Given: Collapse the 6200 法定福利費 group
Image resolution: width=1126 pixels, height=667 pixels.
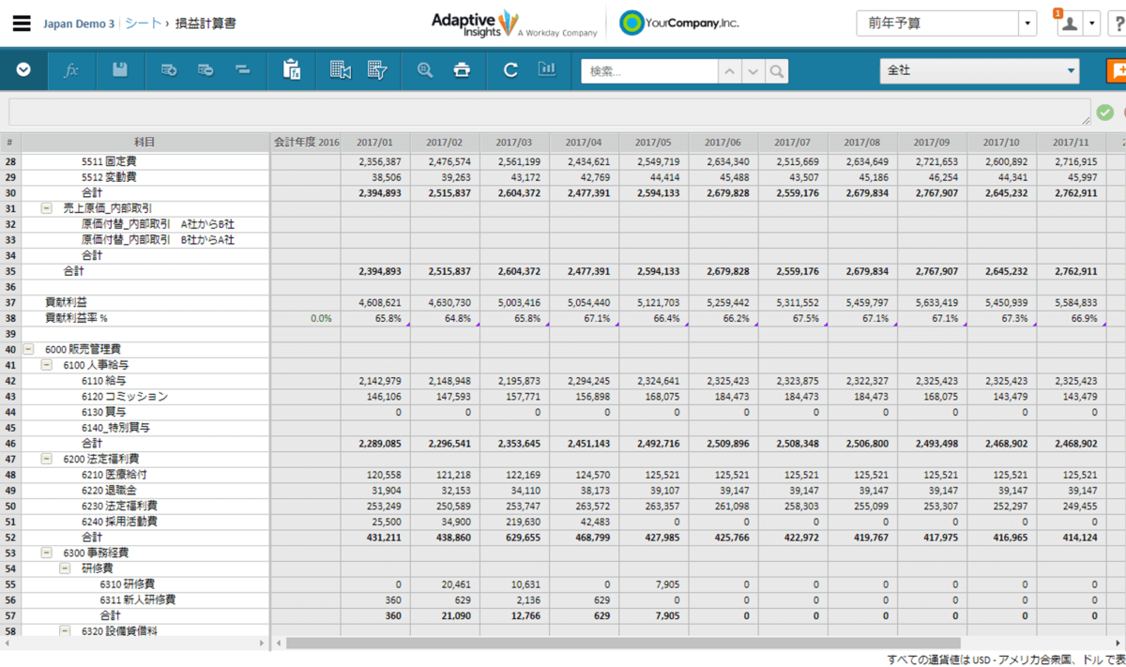Looking at the screenshot, I should pyautogui.click(x=47, y=459).
